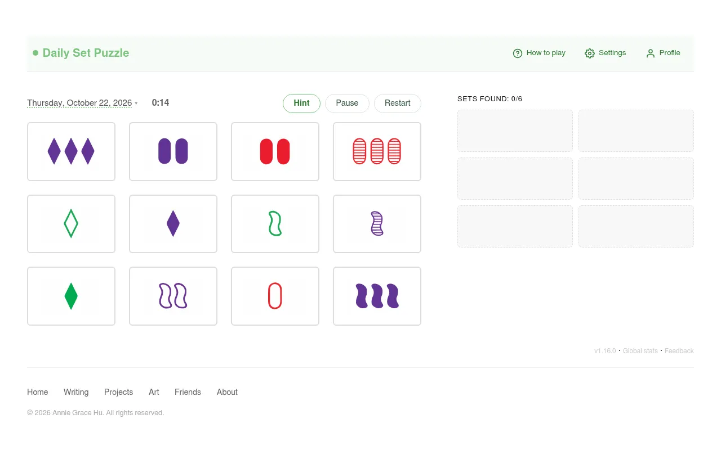Select the one outlined green squiggle card

(x=275, y=224)
